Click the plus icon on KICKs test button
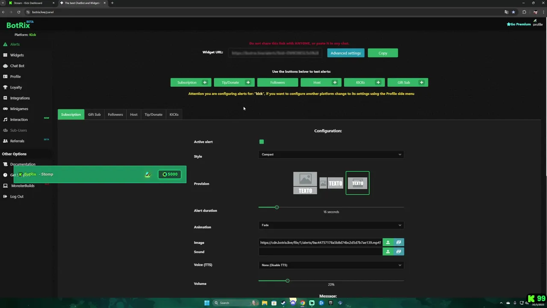The width and height of the screenshot is (547, 308). [378, 83]
